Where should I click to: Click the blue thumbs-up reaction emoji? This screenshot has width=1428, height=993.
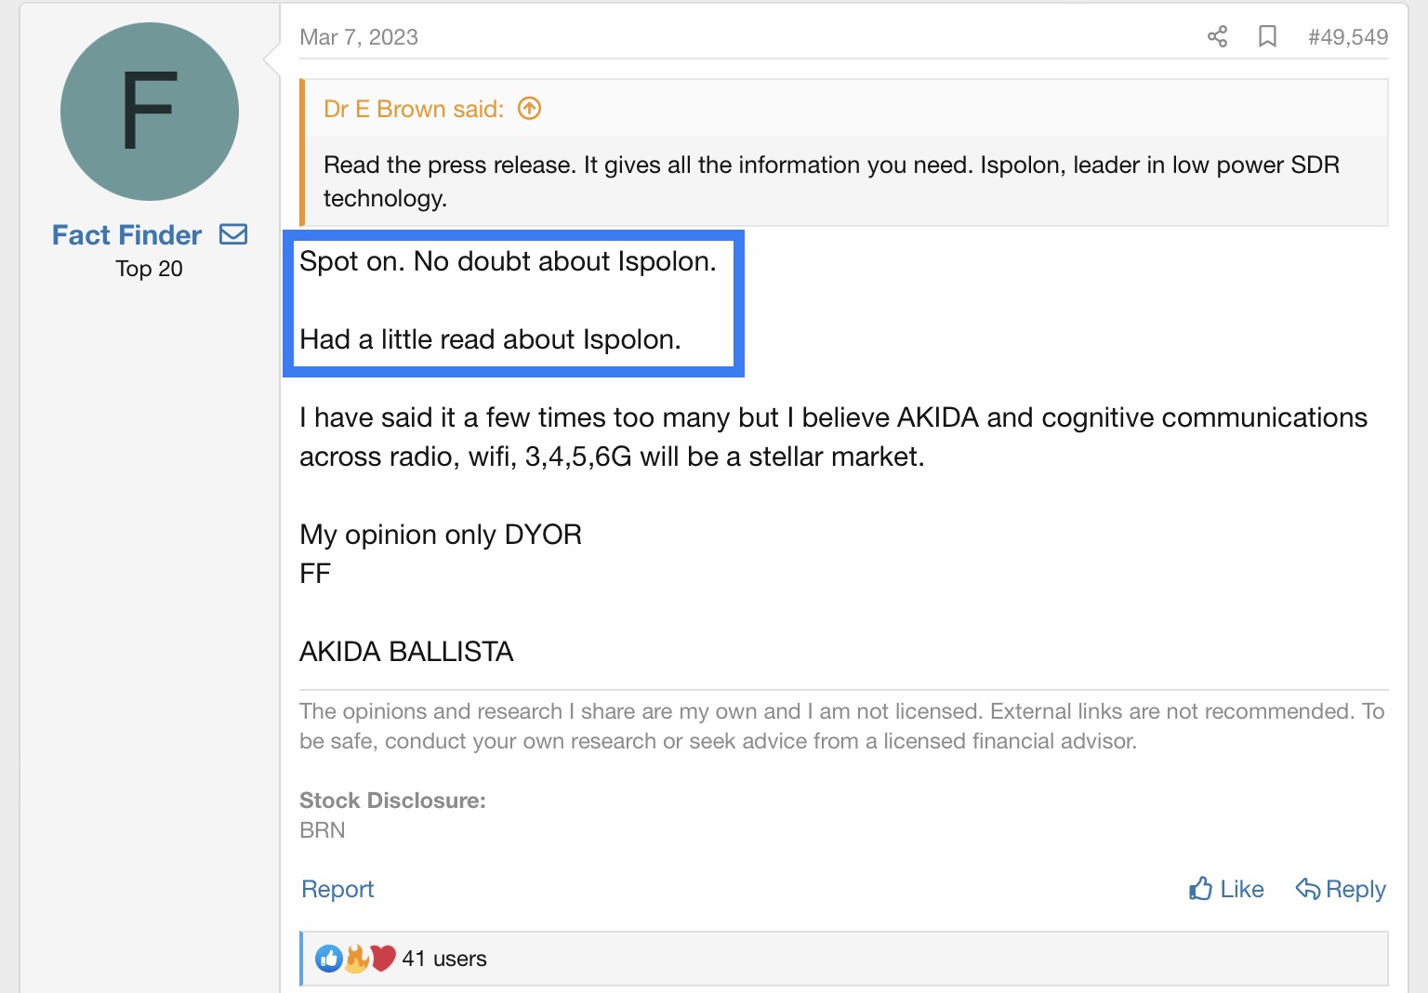click(328, 959)
